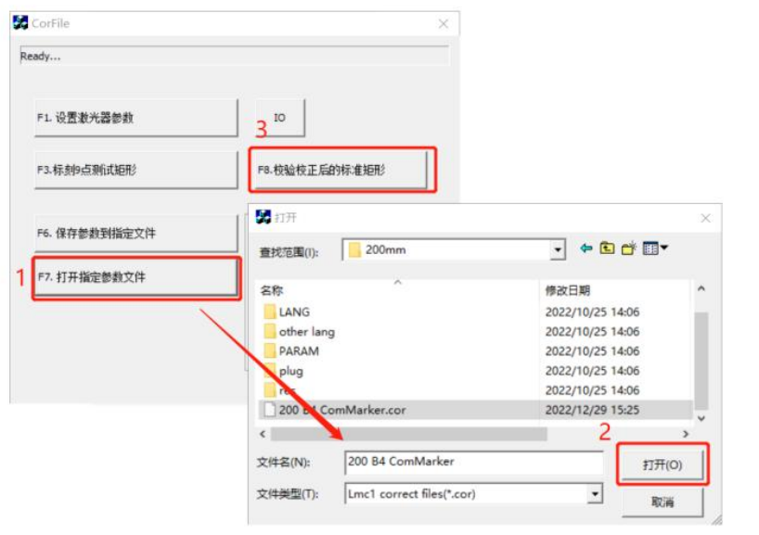Open the view menu icon in file dialog
The image size is (759, 535).
pyautogui.click(x=656, y=248)
